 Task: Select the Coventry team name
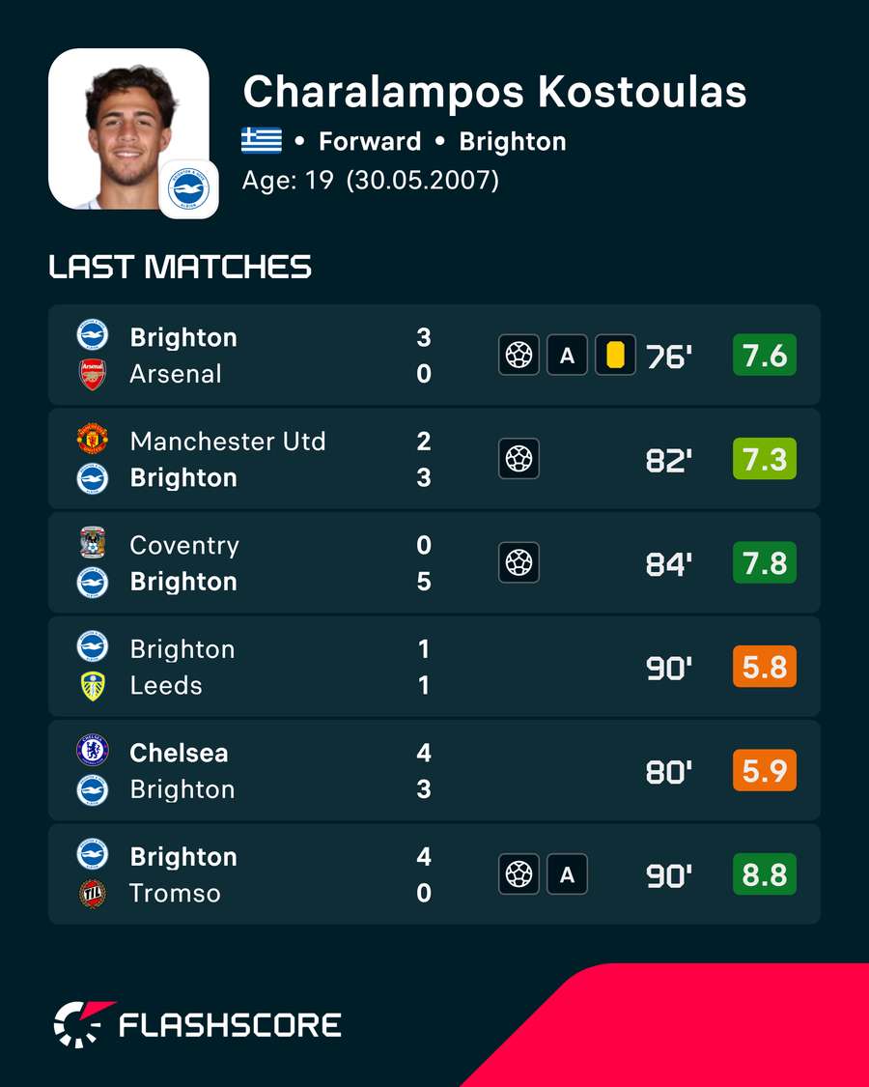click(x=184, y=546)
